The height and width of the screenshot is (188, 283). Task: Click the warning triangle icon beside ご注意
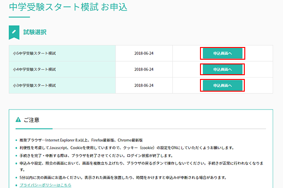click(x=18, y=120)
